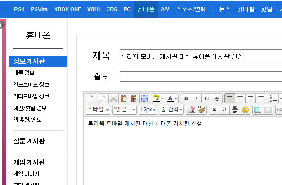Center align the text
This screenshot has width=282, height=185.
(240, 98)
